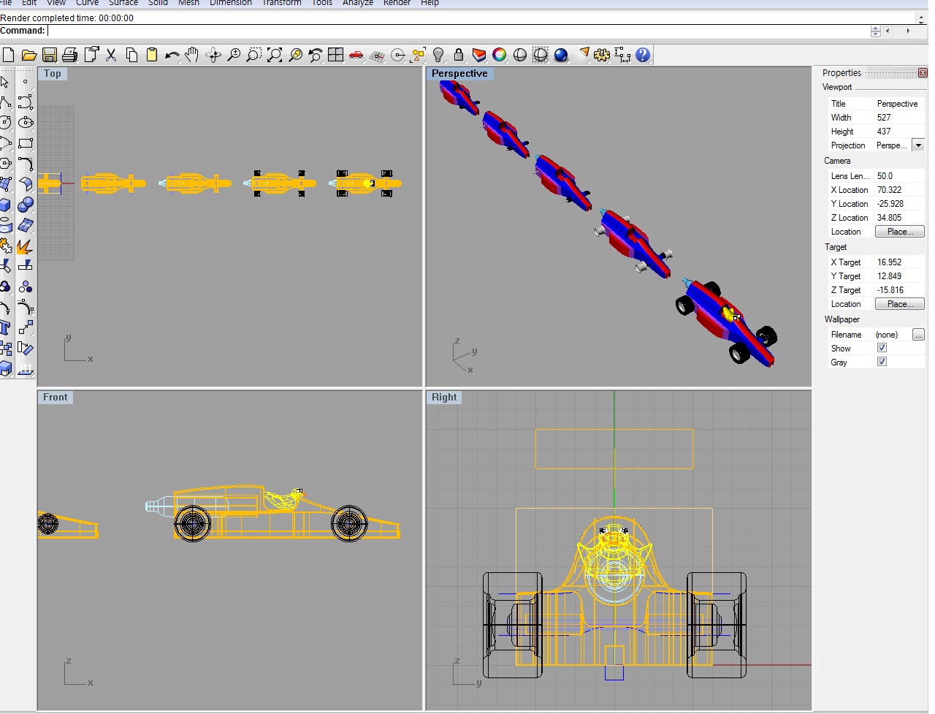Open the color wheel icon in toolbar

coord(500,55)
